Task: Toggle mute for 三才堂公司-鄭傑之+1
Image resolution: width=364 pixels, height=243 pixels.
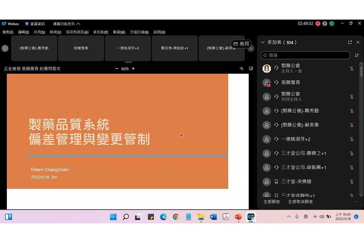Action: 352,153
